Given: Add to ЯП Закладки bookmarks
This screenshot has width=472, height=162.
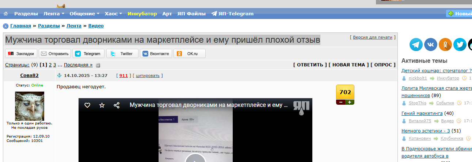Looking at the screenshot, I should [x=21, y=54].
